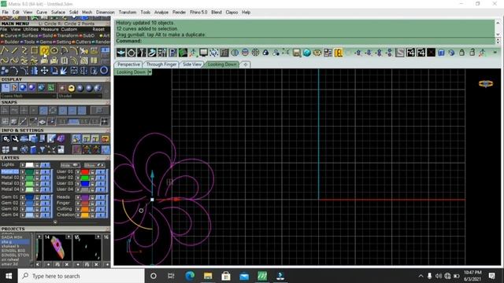
Task: Toggle Gem 01 layer visibility buttons
Action: coord(45,197)
